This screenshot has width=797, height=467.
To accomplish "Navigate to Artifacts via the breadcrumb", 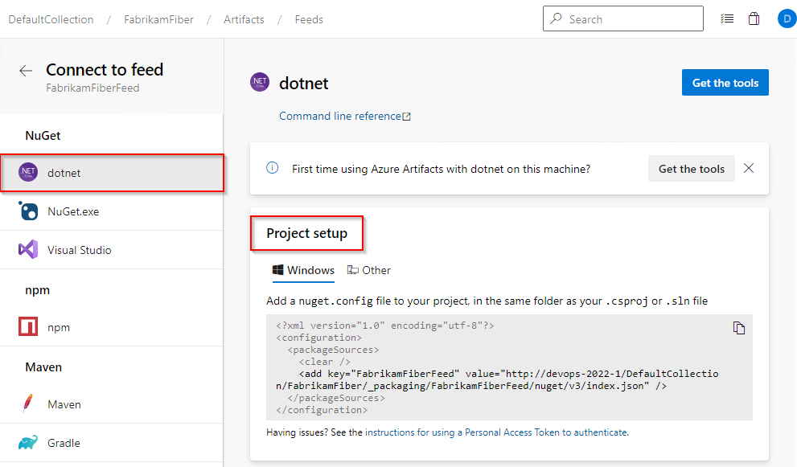I will [244, 18].
